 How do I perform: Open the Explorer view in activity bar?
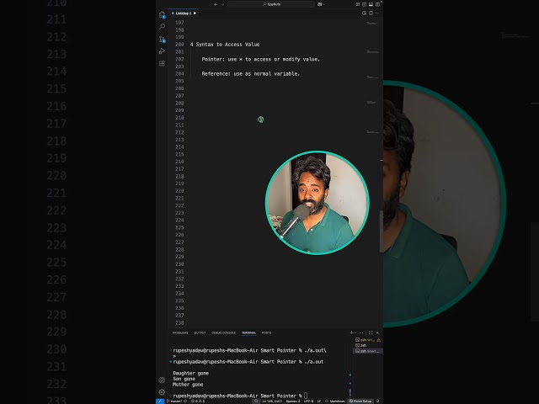tap(162, 14)
